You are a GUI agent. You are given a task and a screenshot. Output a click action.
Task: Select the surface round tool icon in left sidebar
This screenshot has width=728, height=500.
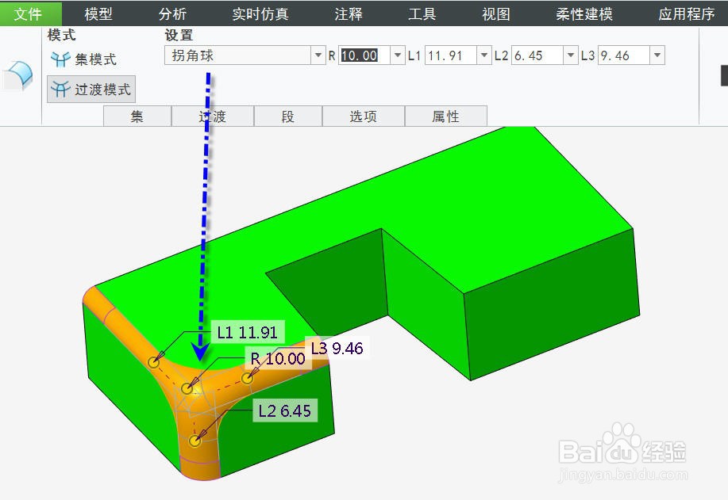click(x=16, y=73)
